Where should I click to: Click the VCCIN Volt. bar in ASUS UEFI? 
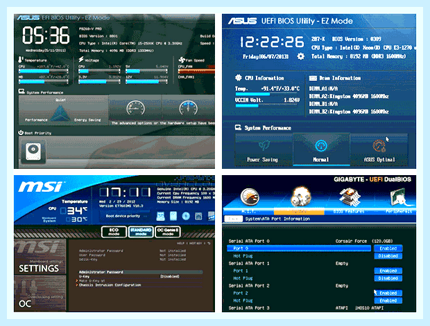click(266, 106)
